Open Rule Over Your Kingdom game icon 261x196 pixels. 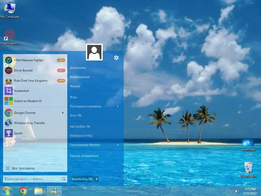[x=8, y=81]
